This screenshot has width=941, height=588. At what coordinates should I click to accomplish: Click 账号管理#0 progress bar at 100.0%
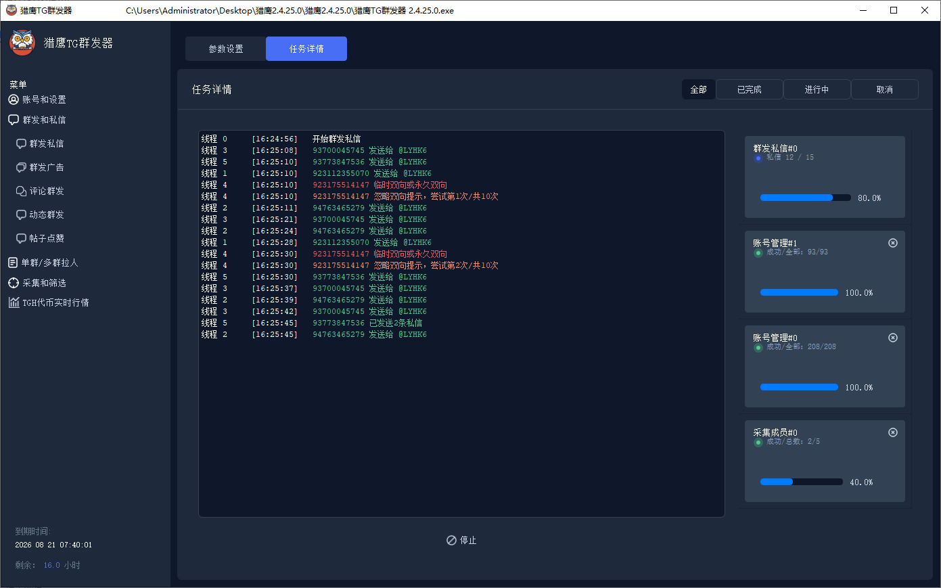point(799,387)
